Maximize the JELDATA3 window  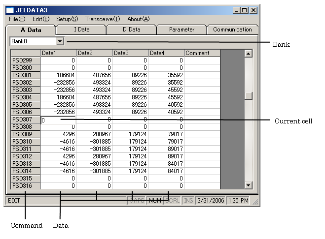point(245,10)
